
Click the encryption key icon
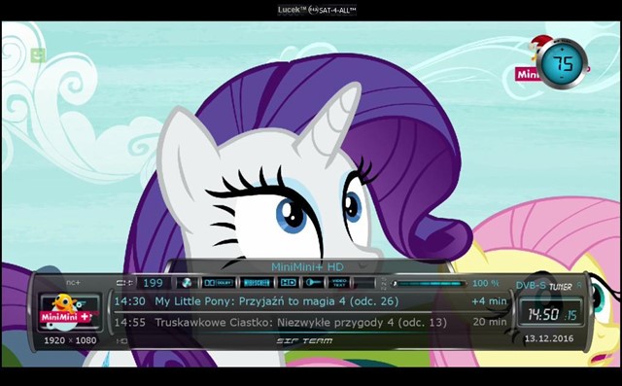click(313, 283)
